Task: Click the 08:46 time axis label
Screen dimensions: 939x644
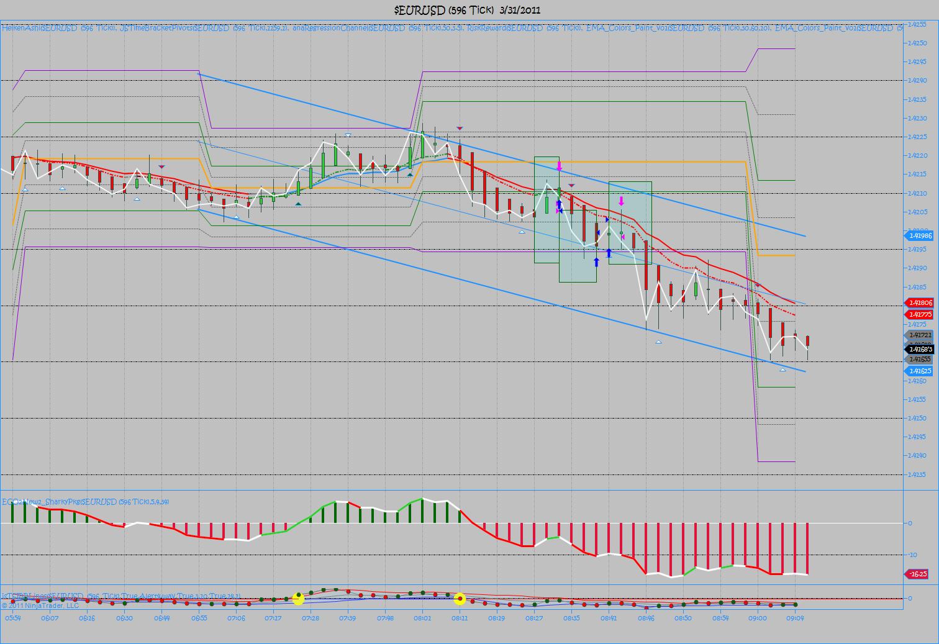Action: (646, 619)
